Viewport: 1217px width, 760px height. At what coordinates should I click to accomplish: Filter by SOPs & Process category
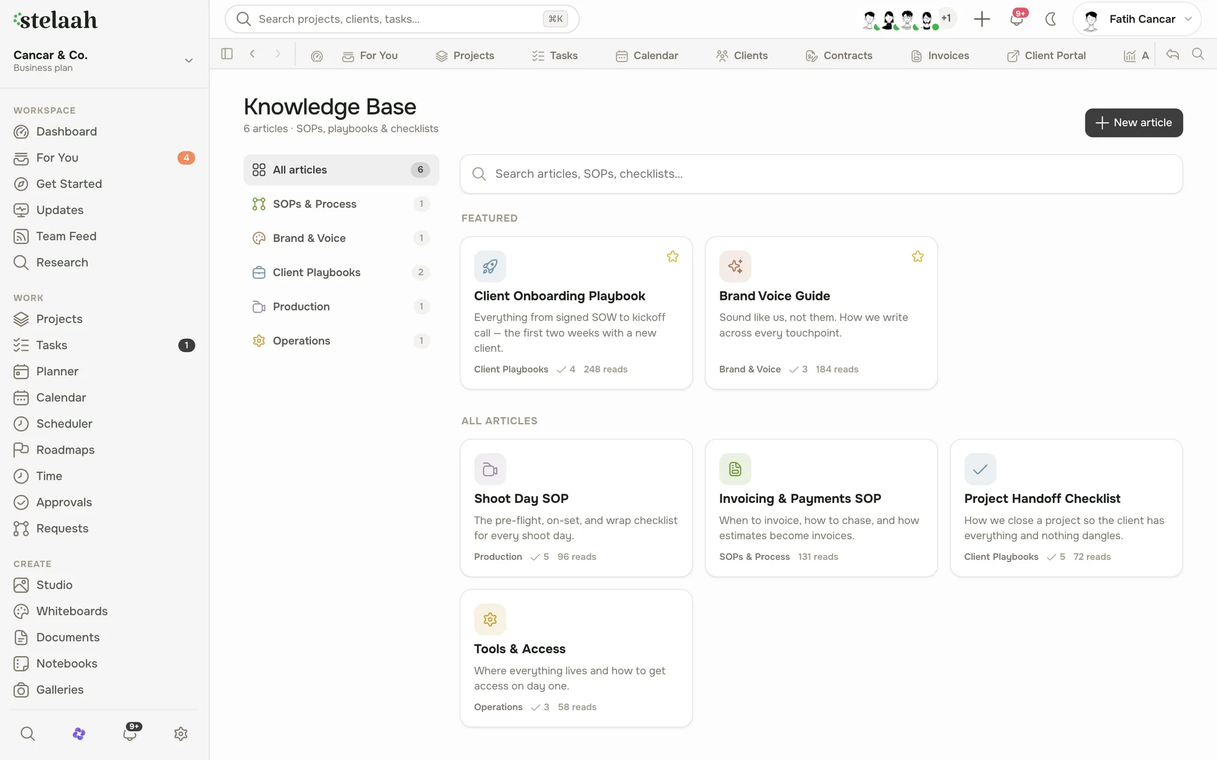341,204
